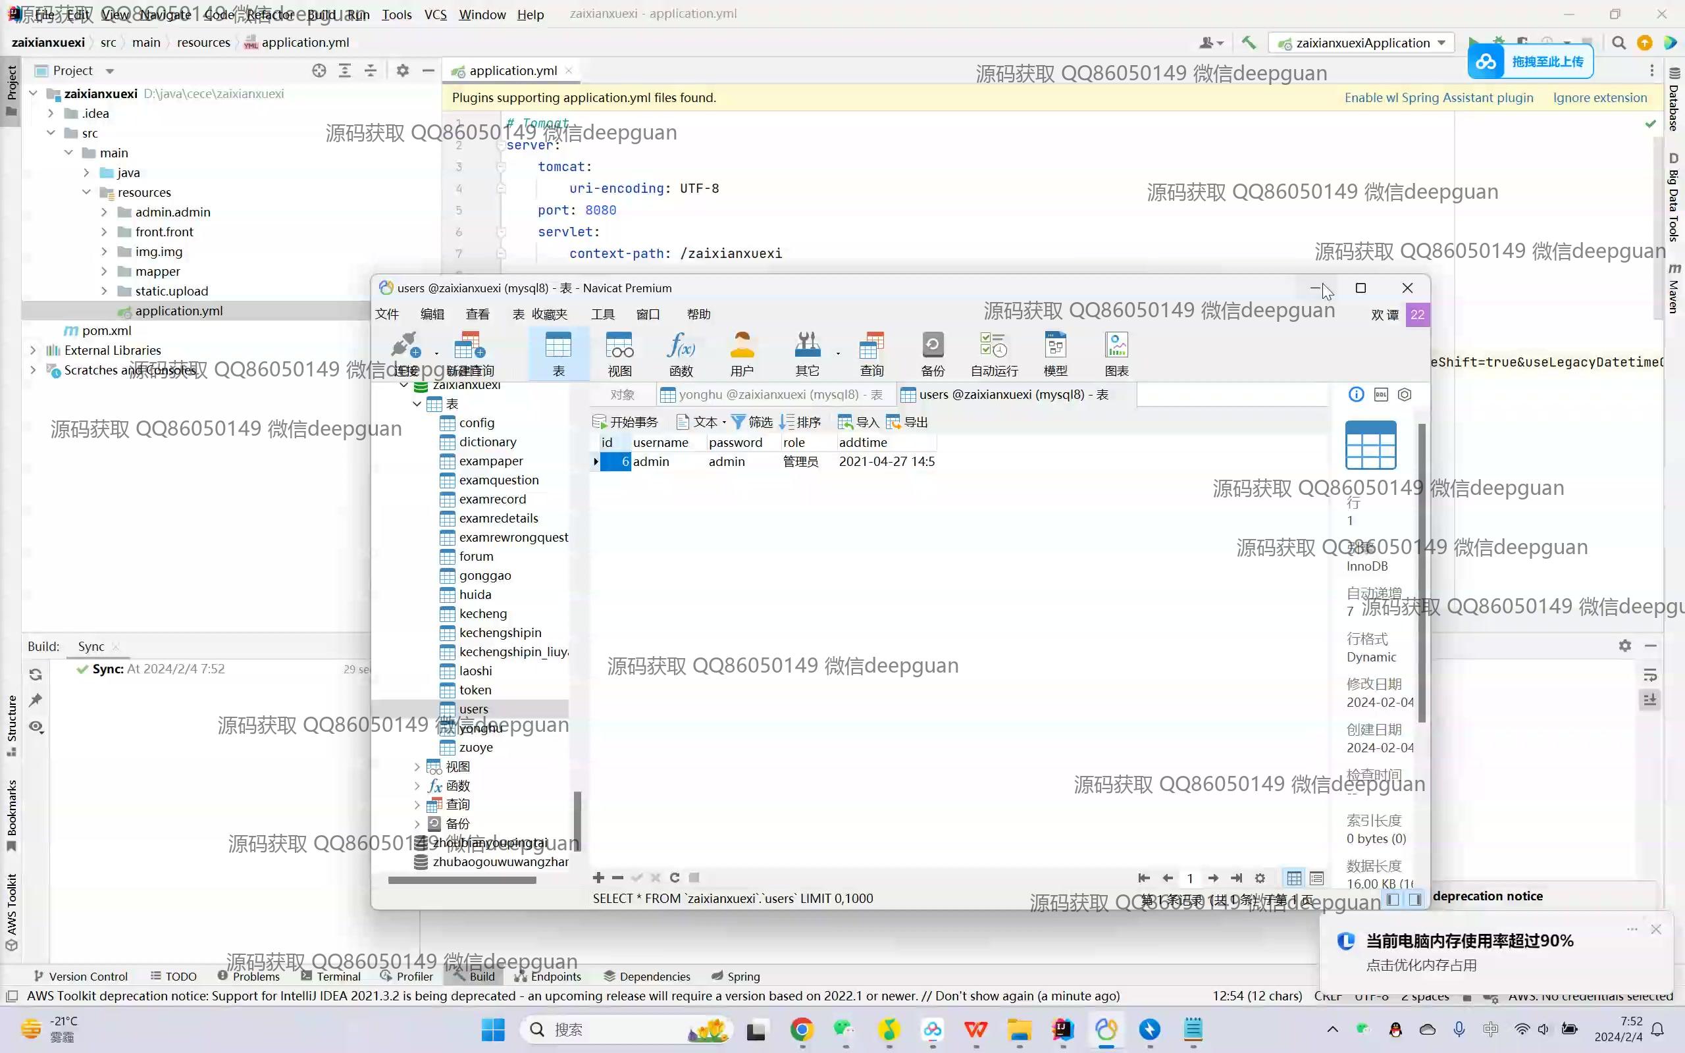Screen dimensions: 1685x1053
Task: Add a record with the plus icon in Navicat
Action: [x=598, y=877]
